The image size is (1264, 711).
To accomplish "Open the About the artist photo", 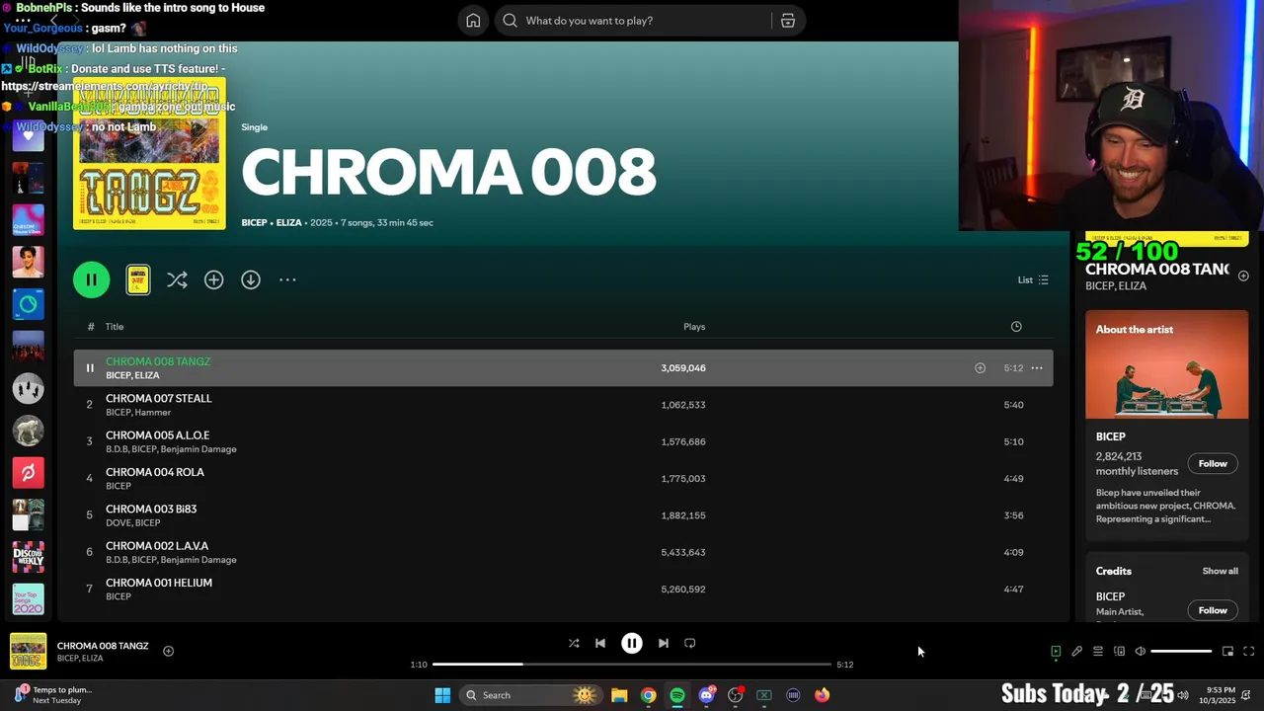I will click(x=1167, y=364).
